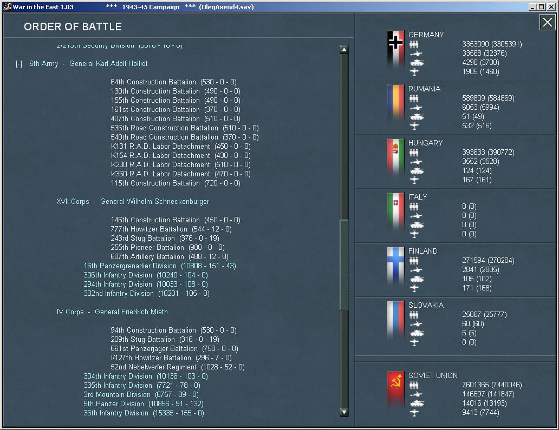Click Hungary's aircraft icon
The height and width of the screenshot is (430, 559).
tap(414, 180)
